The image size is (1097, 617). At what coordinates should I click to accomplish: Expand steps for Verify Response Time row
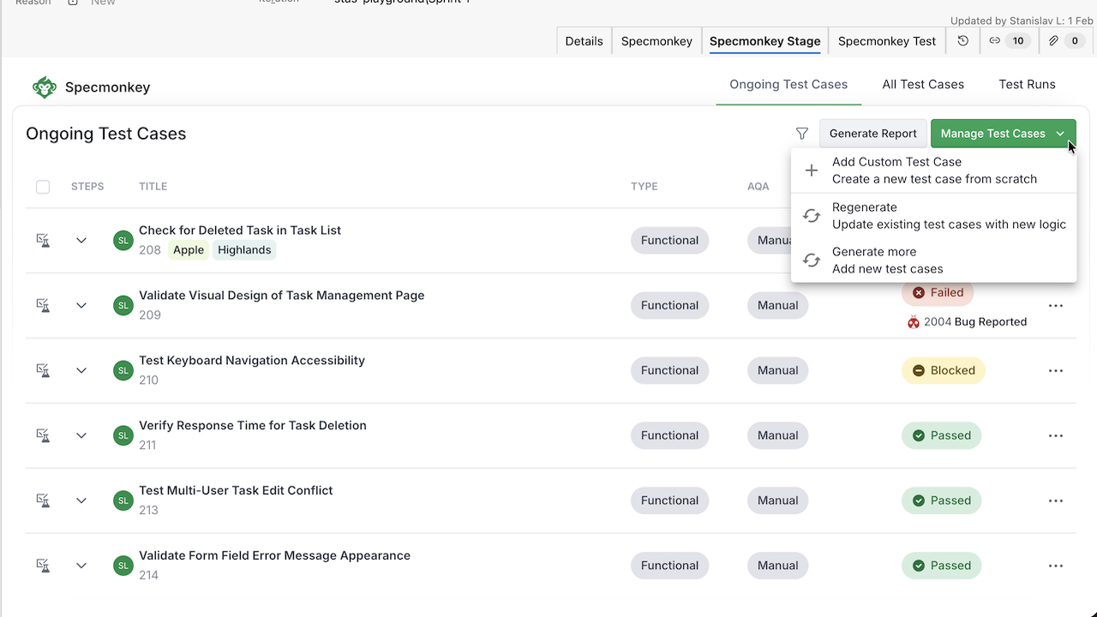pos(81,435)
